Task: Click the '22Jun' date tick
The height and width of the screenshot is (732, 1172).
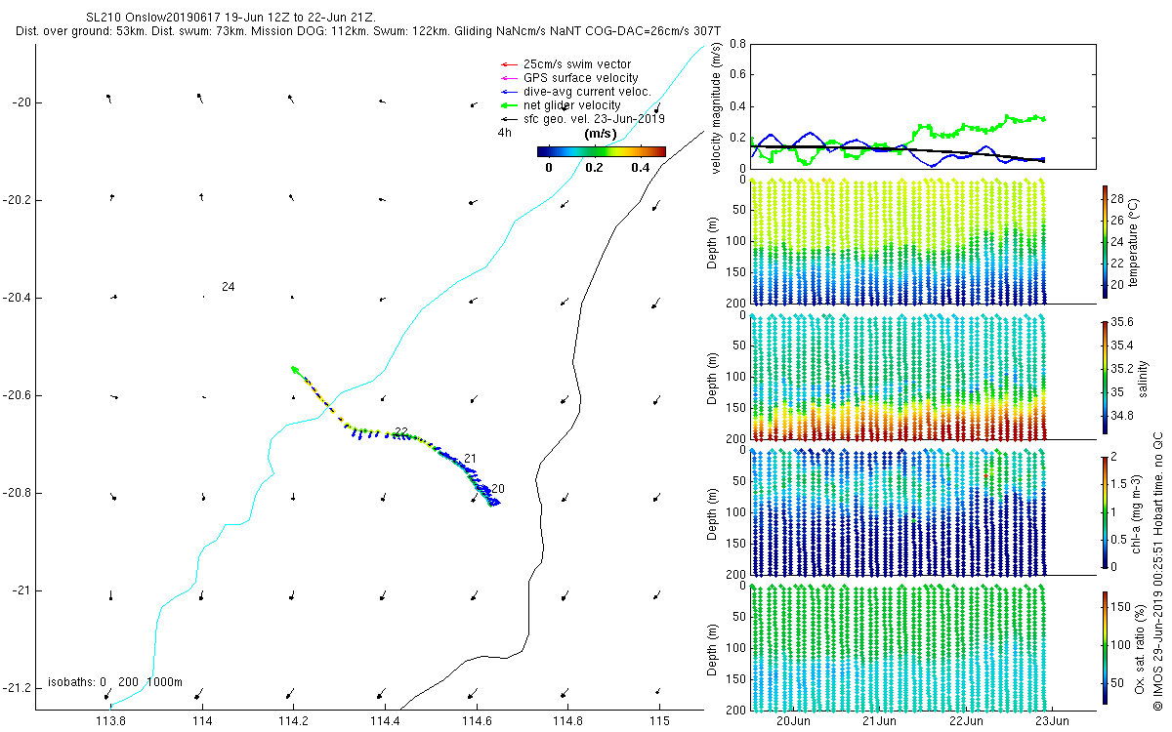Action: point(965,721)
